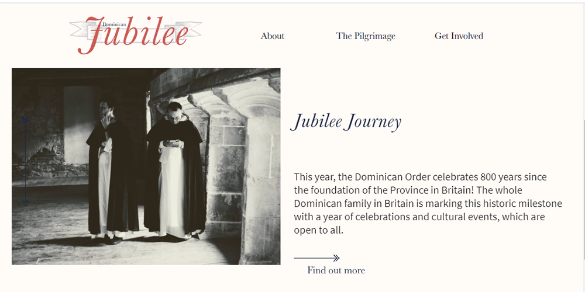Click the downward arrow tip on the photo
Viewport: 585px width, 292px height.
[x=25, y=202]
